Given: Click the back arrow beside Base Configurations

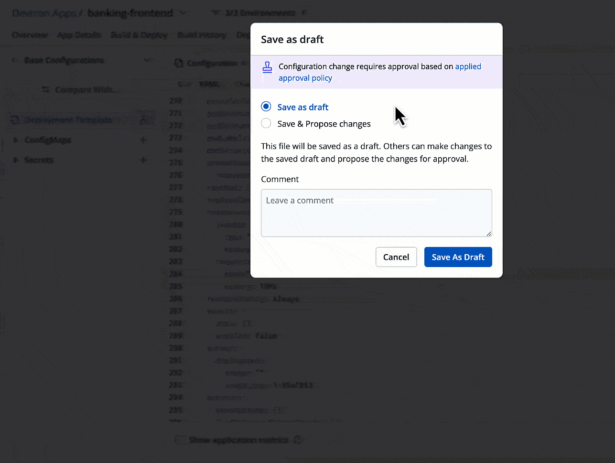Looking at the screenshot, I should point(15,60).
